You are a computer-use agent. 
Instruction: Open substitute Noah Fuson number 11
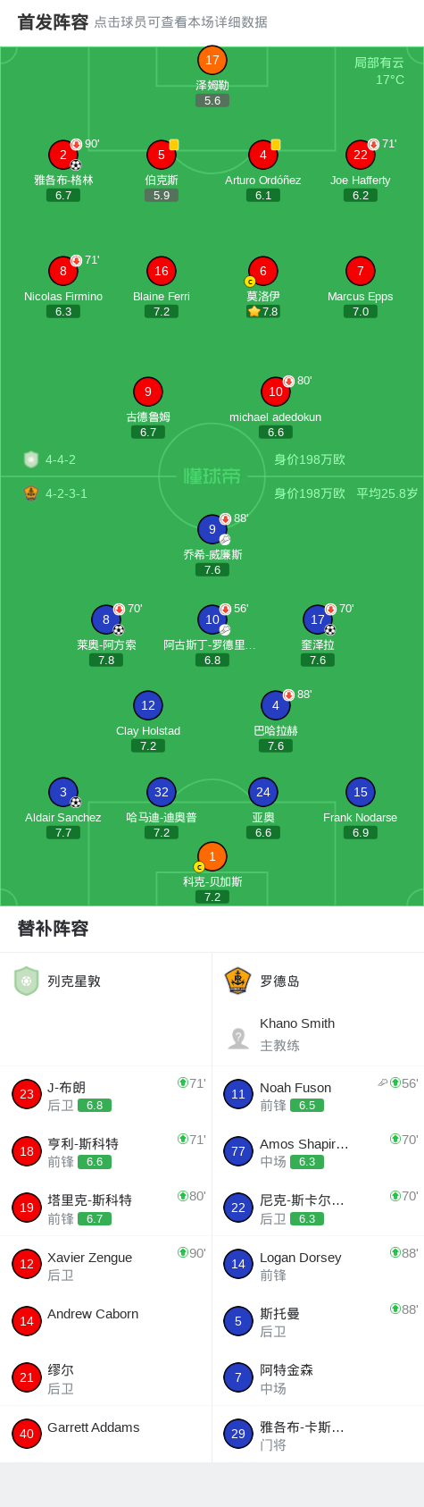(318, 1094)
